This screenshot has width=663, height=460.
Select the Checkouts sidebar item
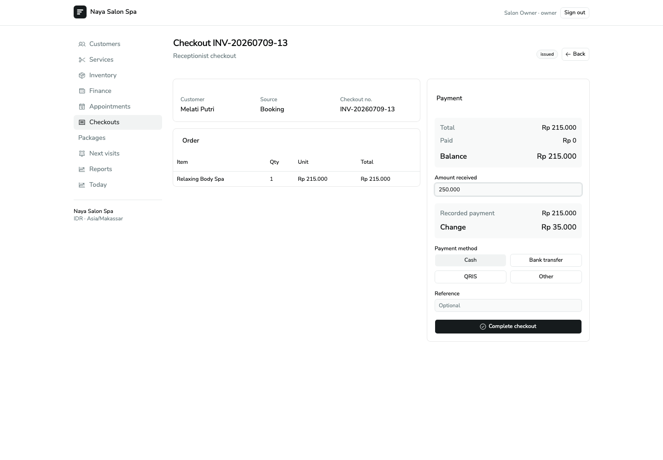tap(118, 122)
